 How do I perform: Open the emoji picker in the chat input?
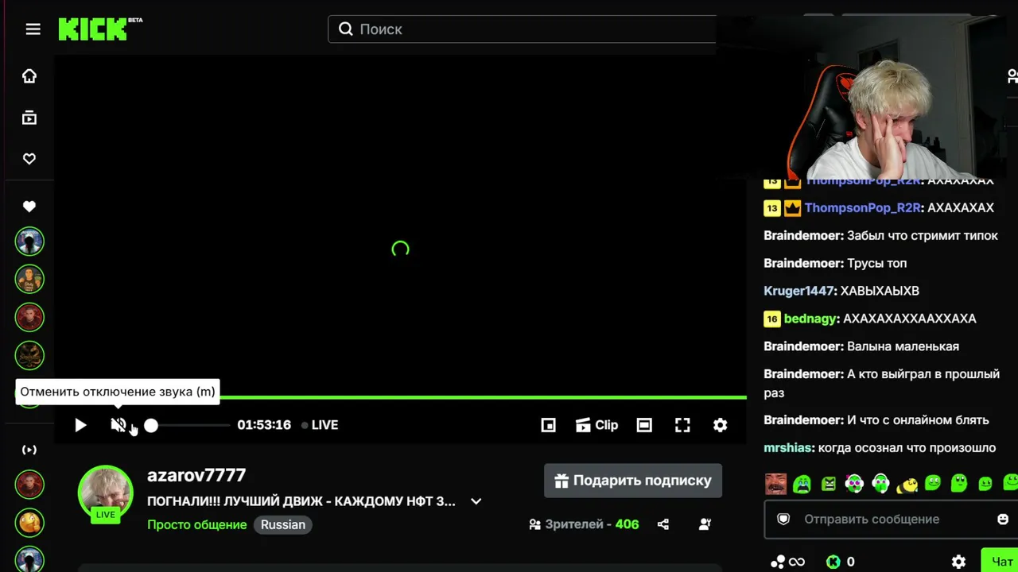[1003, 519]
